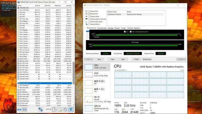Enable the Stress system memory checkbox

click(89, 19)
